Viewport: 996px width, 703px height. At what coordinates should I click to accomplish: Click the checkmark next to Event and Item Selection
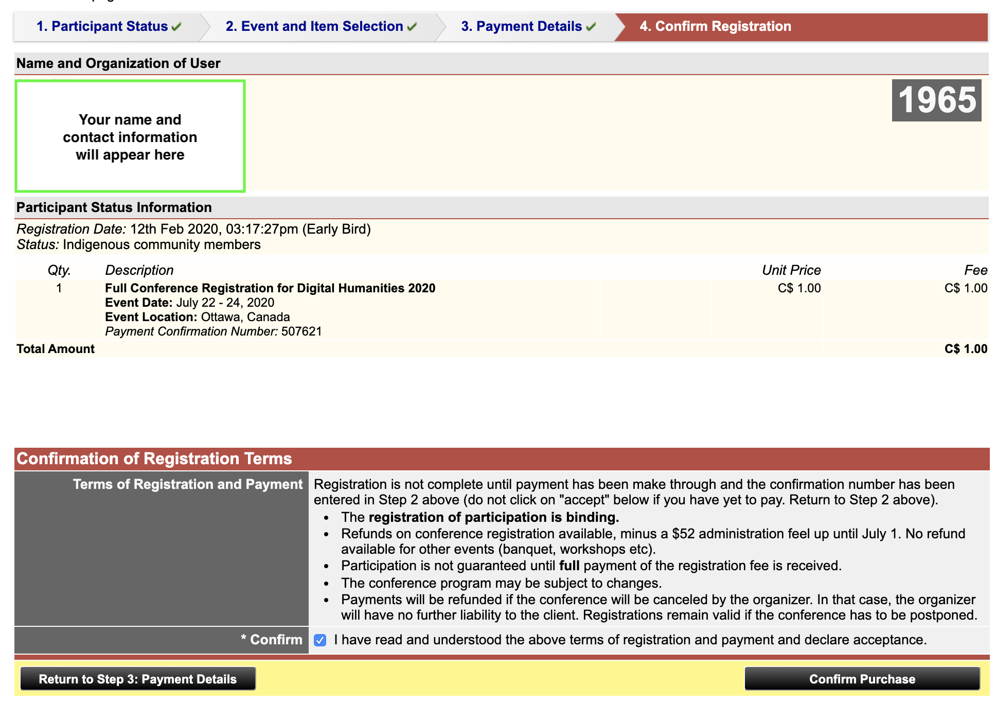412,27
